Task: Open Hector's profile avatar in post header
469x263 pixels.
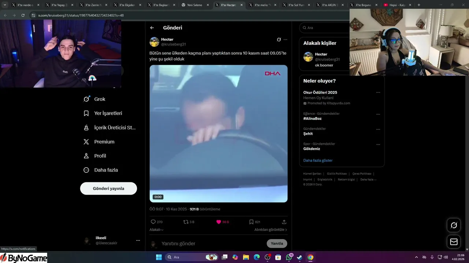Action: coord(154,42)
